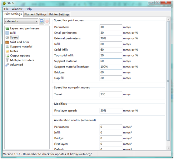Click the scrollbar down arrow
Viewport: 174px width, 159px height.
point(168,148)
